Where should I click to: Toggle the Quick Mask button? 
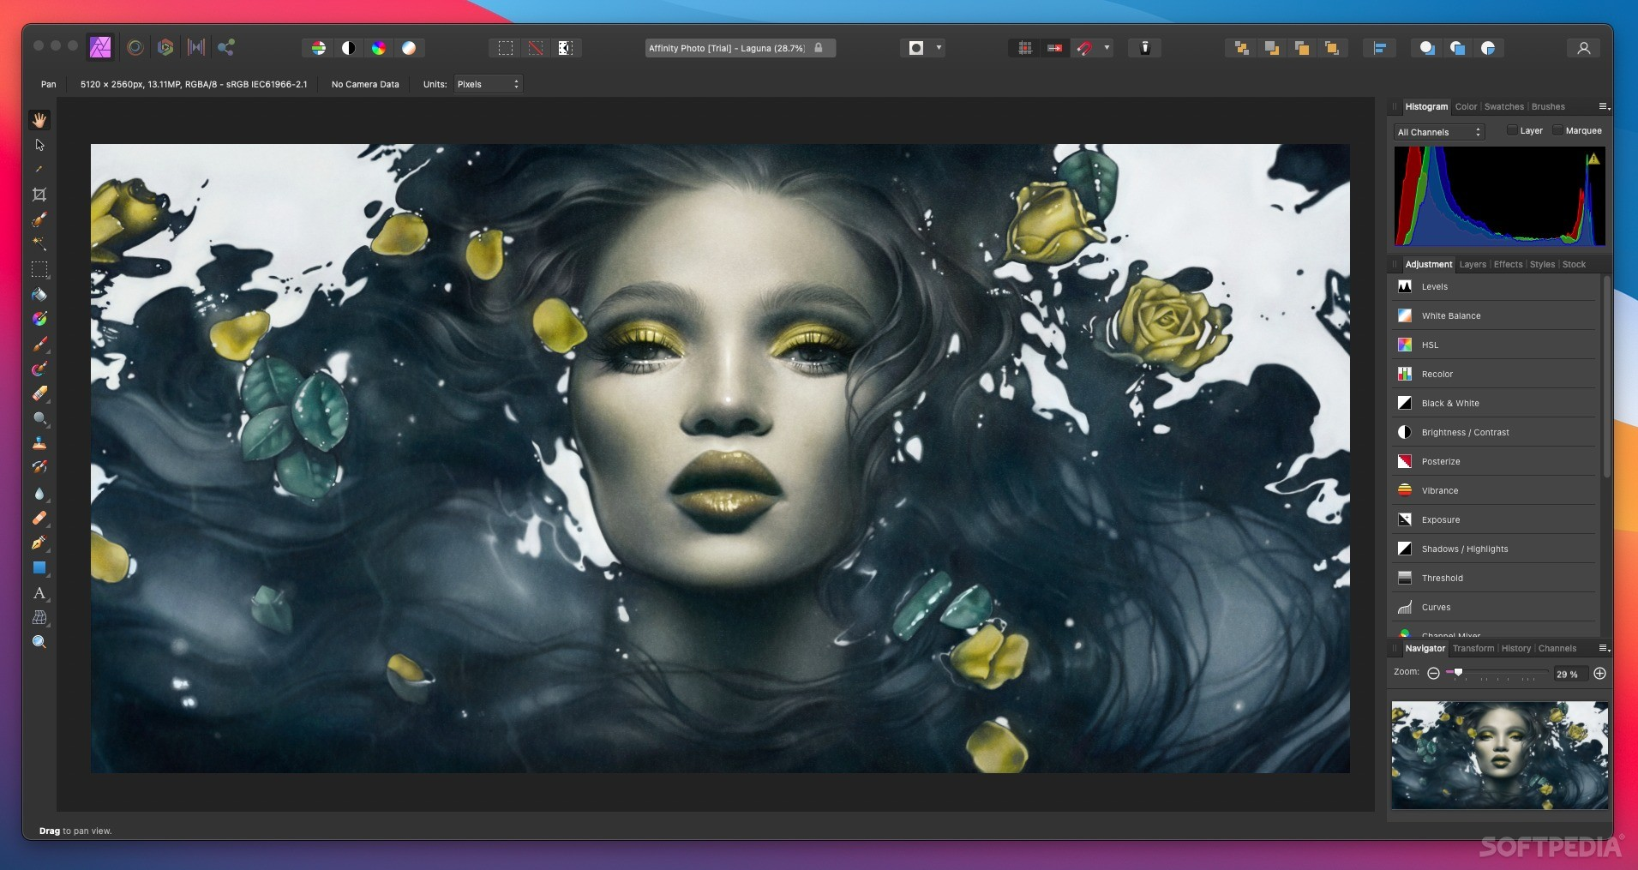click(916, 48)
